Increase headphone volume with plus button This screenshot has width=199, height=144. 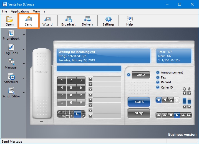185,93
